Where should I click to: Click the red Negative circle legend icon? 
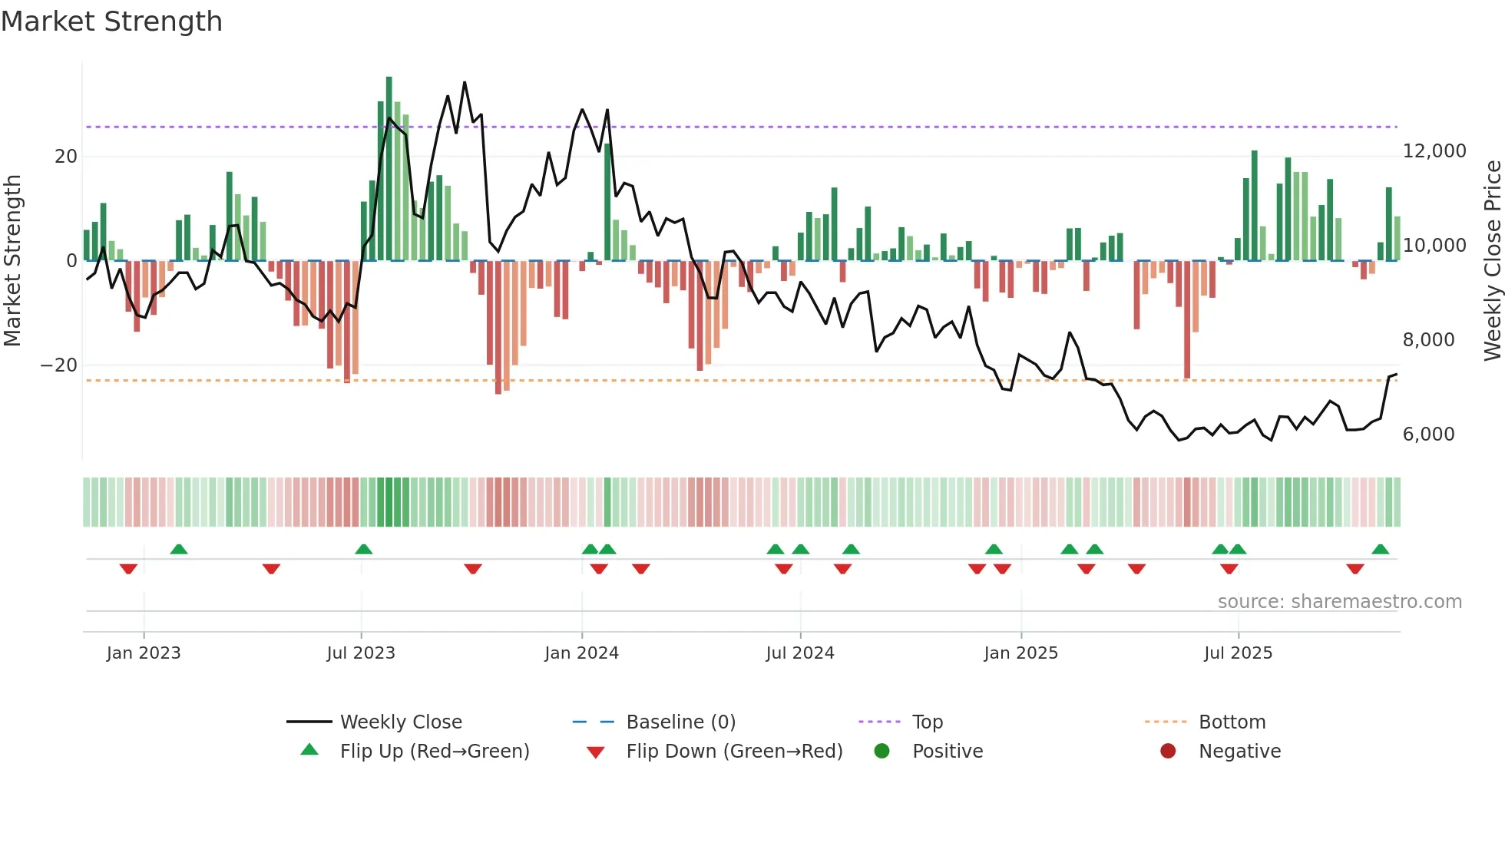click(1168, 751)
